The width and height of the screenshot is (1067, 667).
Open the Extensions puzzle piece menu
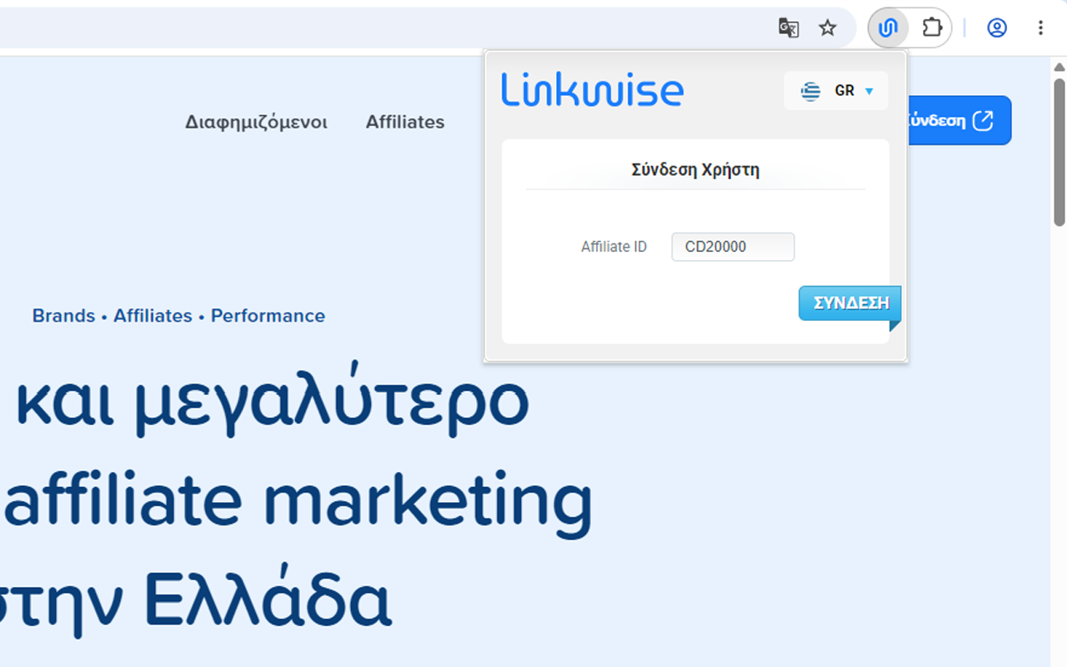(x=932, y=28)
